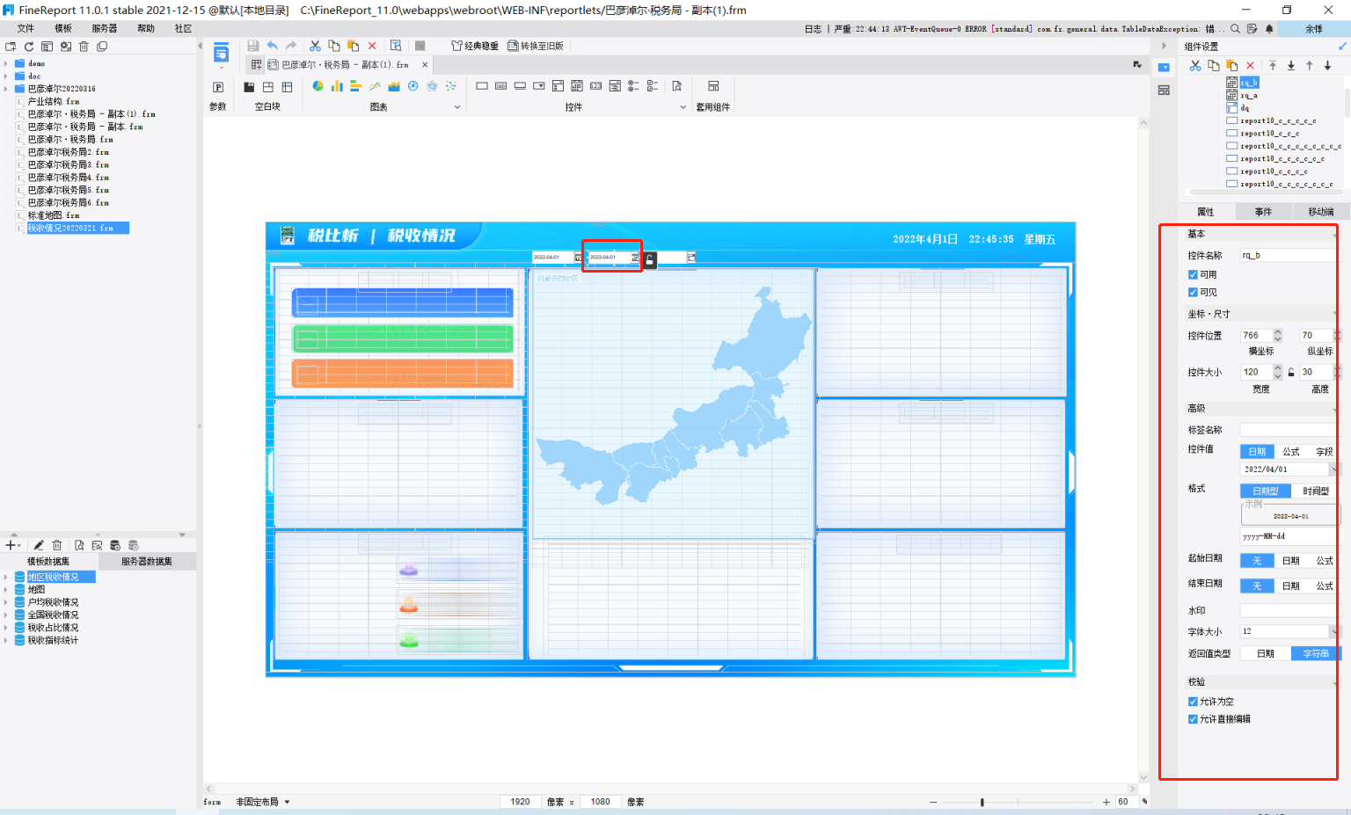Click the red X delete icon in top toolbar
Image resolution: width=1351 pixels, height=815 pixels.
tap(372, 46)
